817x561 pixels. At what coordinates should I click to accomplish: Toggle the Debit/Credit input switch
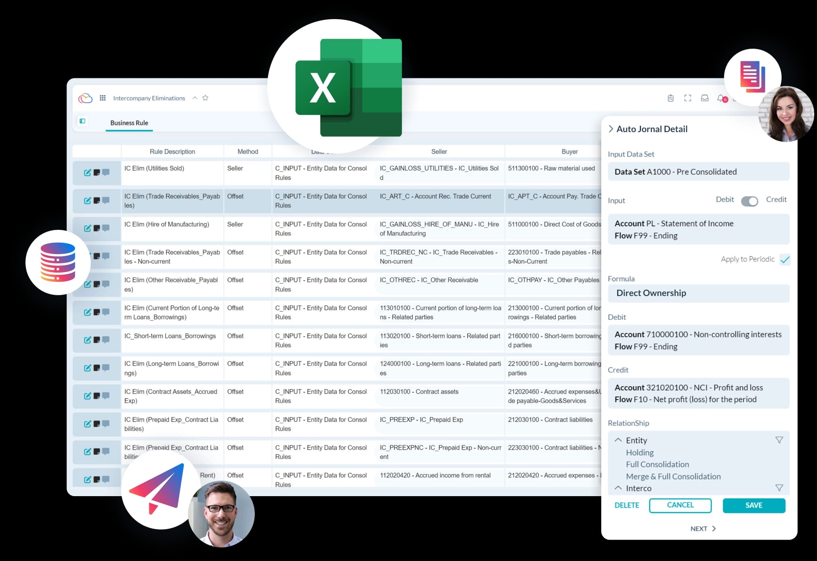click(x=749, y=201)
